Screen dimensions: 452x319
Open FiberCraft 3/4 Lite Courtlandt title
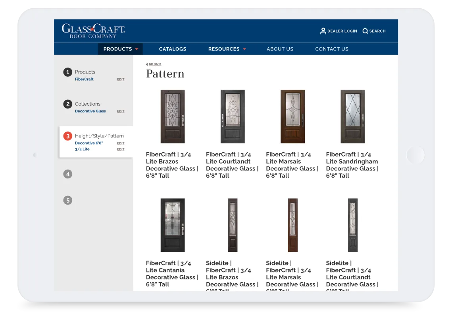[x=232, y=165]
